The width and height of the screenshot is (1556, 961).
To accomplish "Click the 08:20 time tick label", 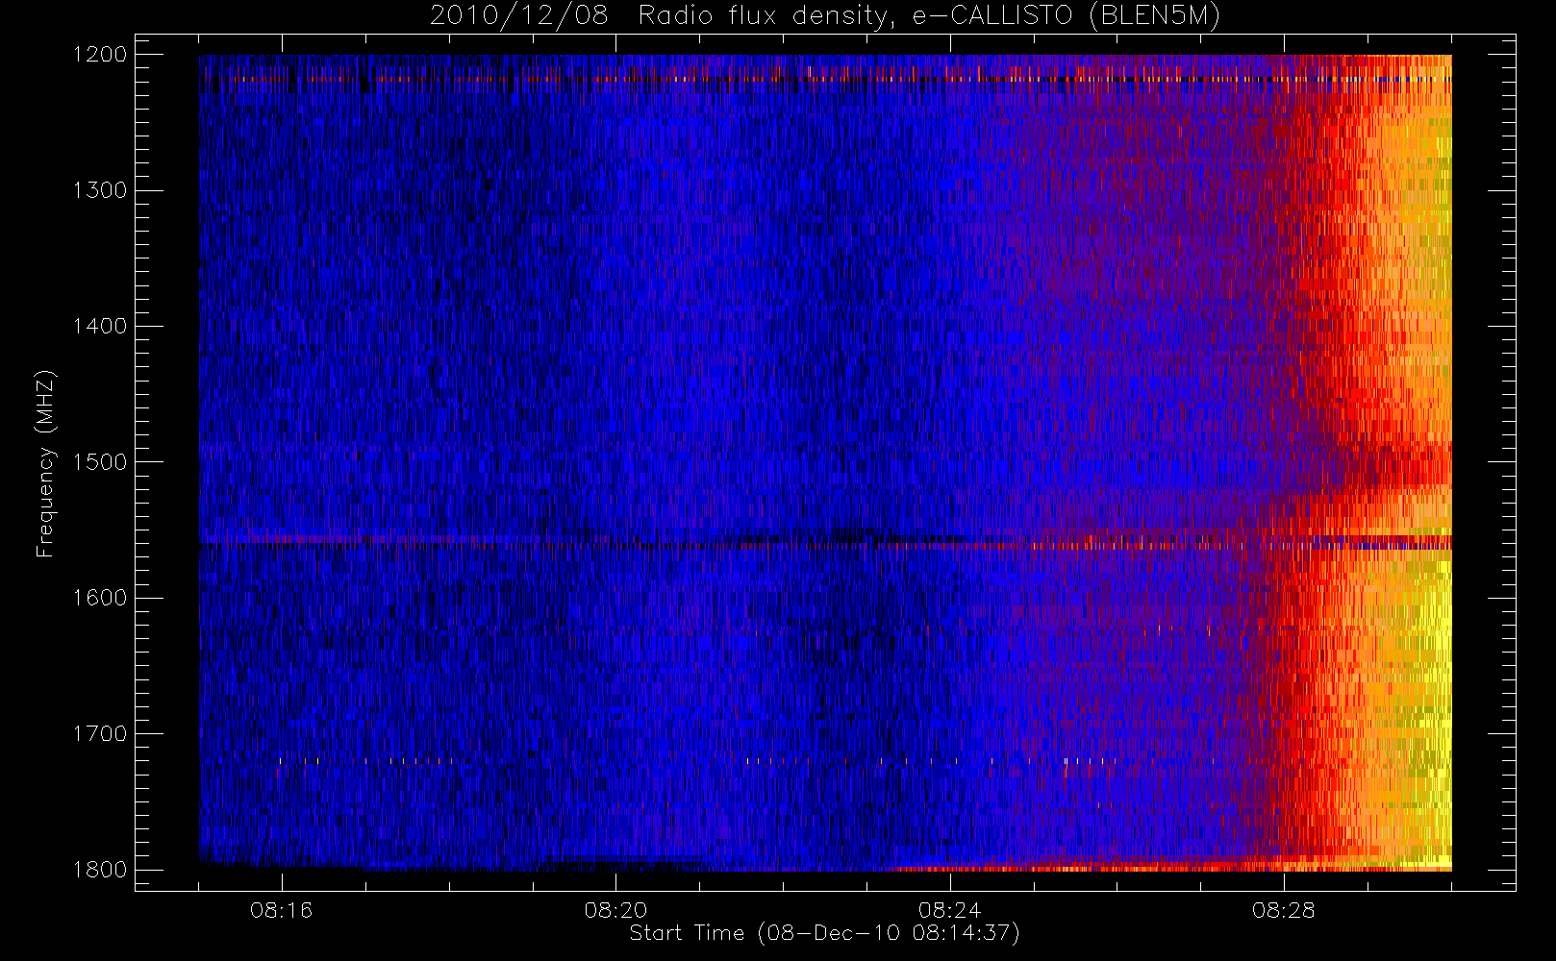I will (615, 910).
